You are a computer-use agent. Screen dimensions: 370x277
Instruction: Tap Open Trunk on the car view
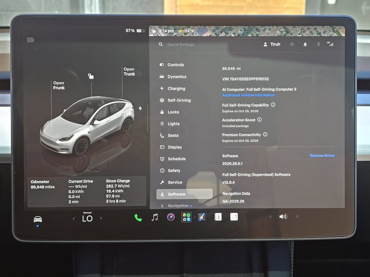(129, 72)
